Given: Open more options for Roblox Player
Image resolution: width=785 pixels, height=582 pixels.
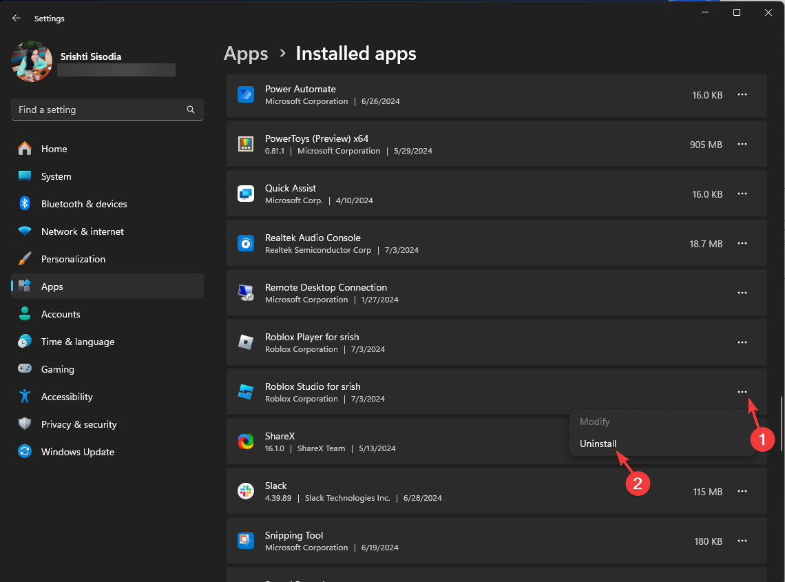Looking at the screenshot, I should [x=742, y=342].
